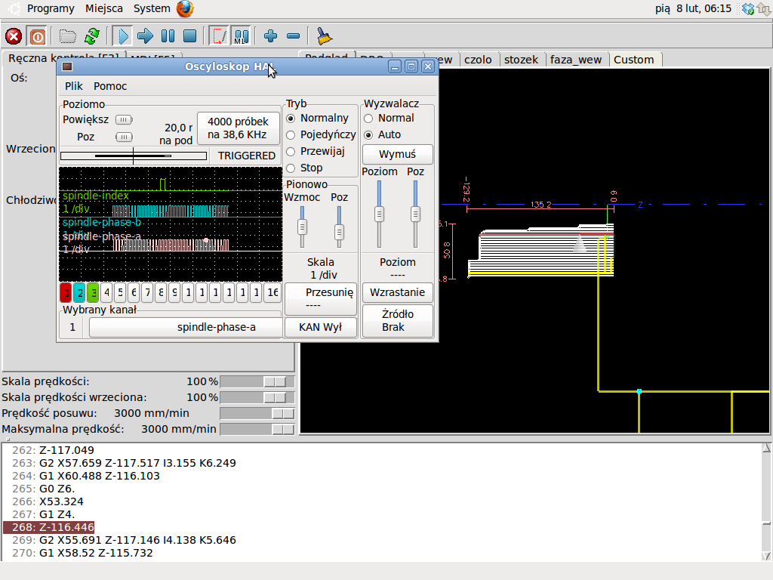The height and width of the screenshot is (580, 773).
Task: Select oscilloscope channel 5 button
Action: pyautogui.click(x=120, y=292)
